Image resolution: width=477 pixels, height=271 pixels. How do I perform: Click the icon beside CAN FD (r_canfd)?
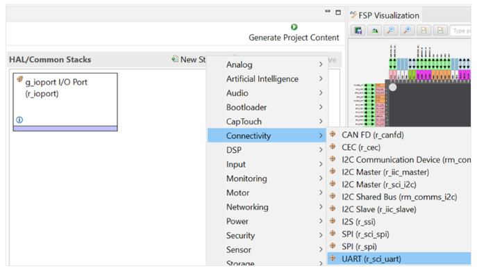tap(333, 134)
